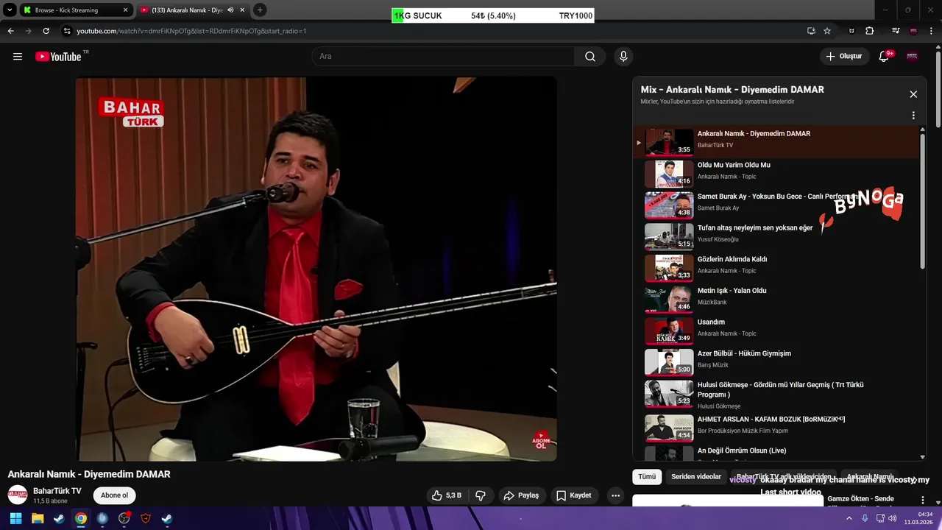Open File Explorer from the taskbar

click(x=38, y=518)
